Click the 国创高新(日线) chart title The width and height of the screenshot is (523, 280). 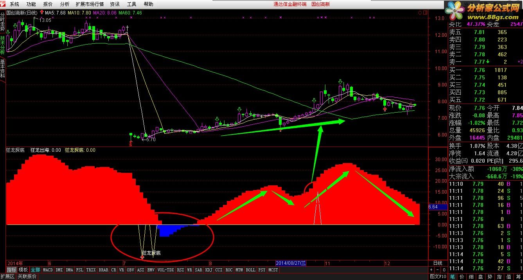22,13
